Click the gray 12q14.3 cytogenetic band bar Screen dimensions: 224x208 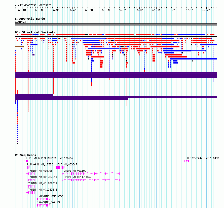[116, 24]
